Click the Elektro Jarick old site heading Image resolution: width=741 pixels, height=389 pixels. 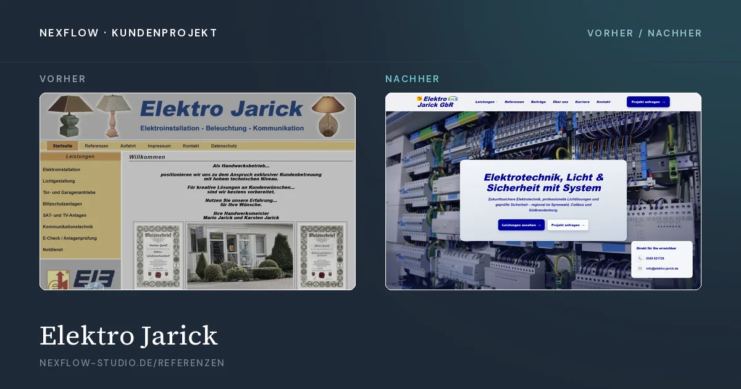pos(221,109)
